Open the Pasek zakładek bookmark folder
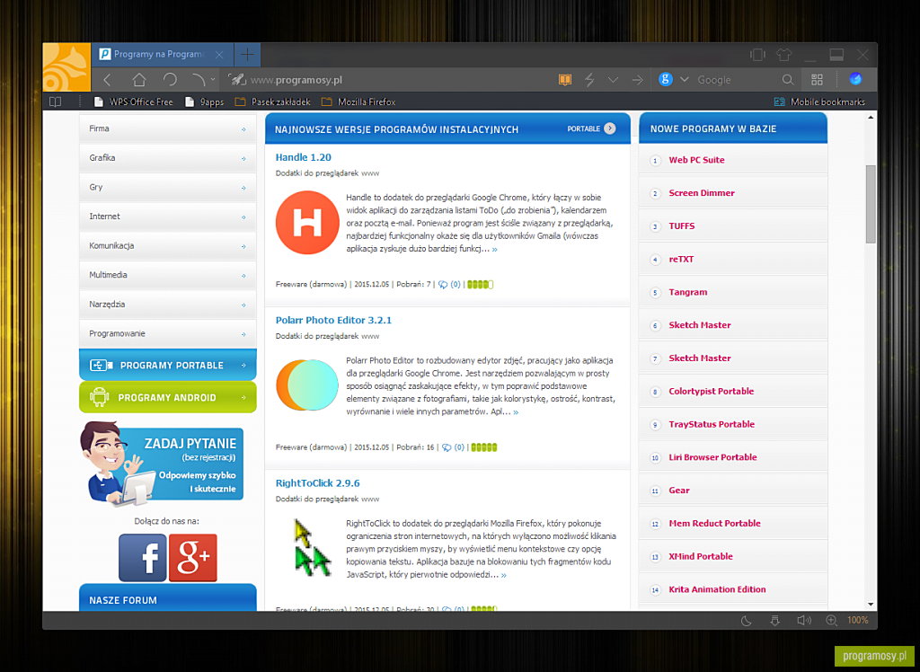The height and width of the screenshot is (672, 920). coord(273,102)
